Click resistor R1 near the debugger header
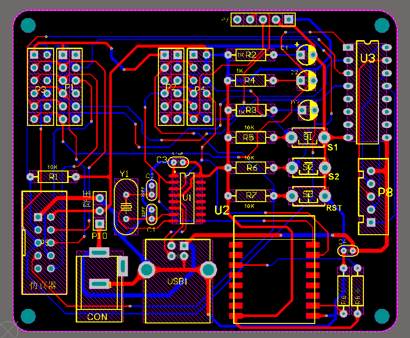410x338 pixels. [x=53, y=177]
